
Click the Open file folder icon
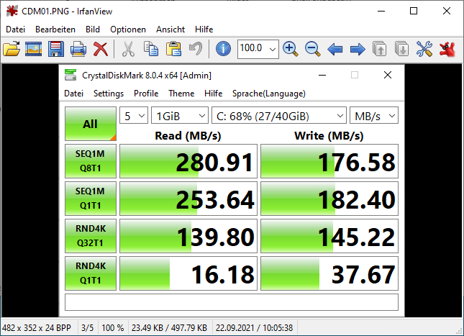click(12, 49)
